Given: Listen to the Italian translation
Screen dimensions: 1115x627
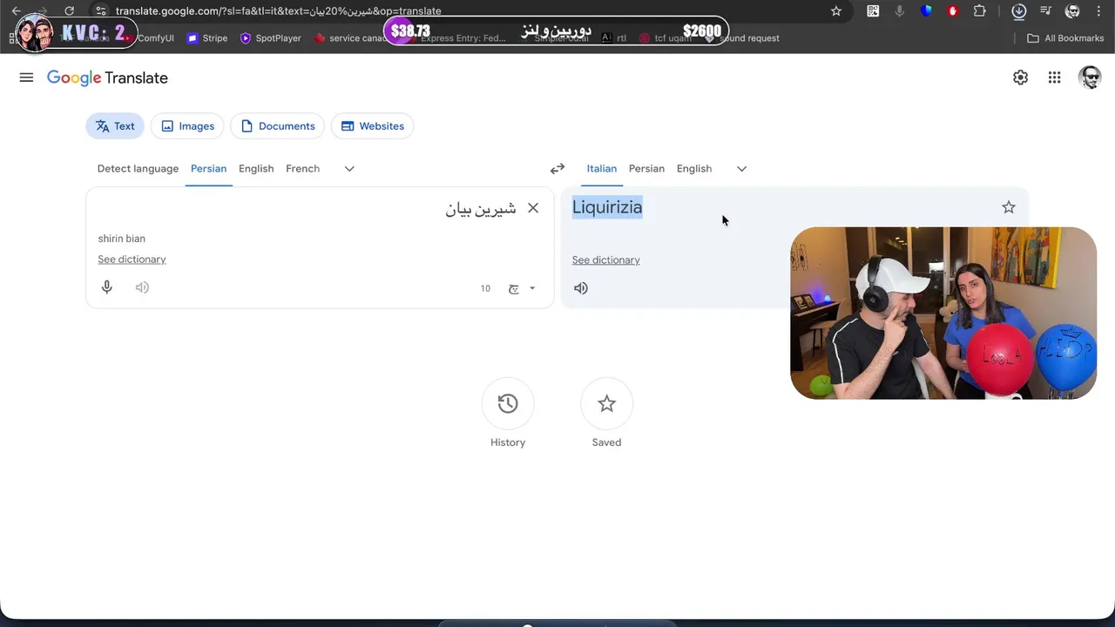Looking at the screenshot, I should coord(581,288).
